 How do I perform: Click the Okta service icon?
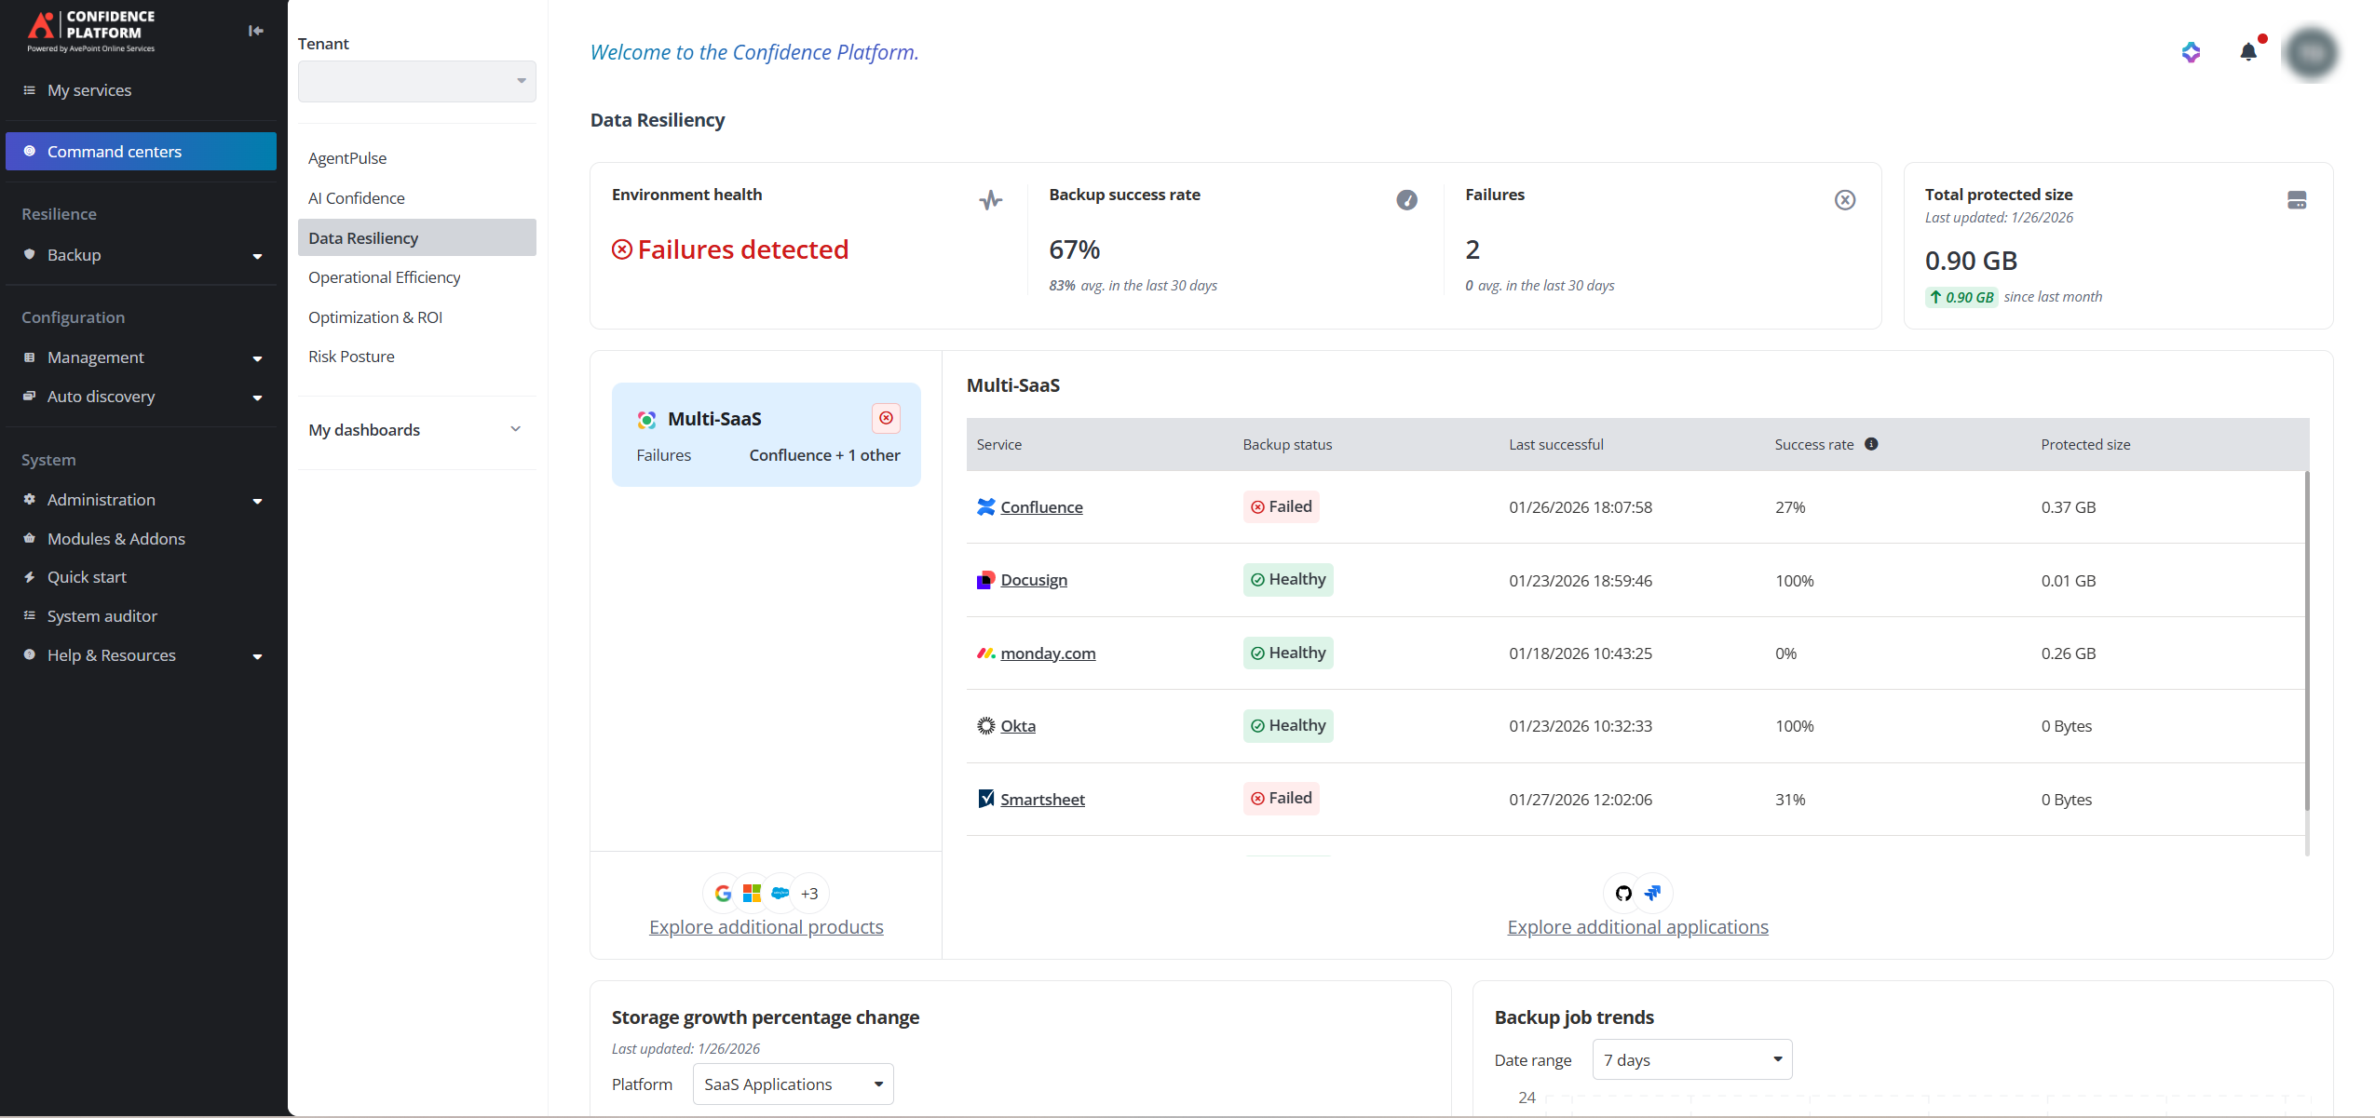(985, 726)
